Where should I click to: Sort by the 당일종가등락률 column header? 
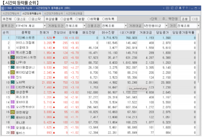(183, 32)
